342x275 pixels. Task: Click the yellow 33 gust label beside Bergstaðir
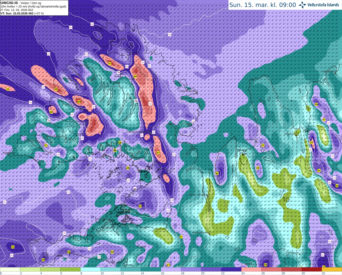(311, 143)
